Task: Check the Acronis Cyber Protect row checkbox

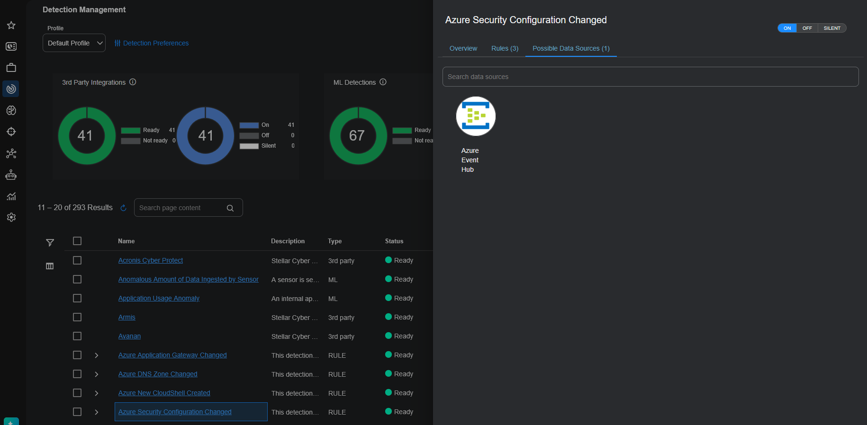Action: [77, 260]
